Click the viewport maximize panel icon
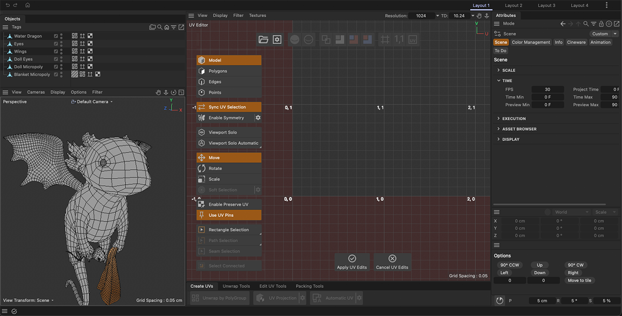This screenshot has width=622, height=316. click(x=181, y=92)
